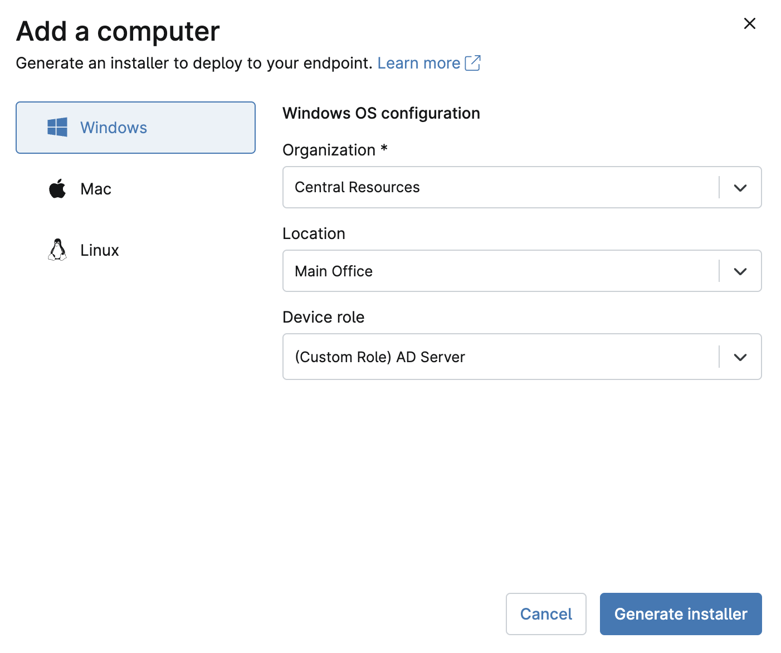The height and width of the screenshot is (653, 781).
Task: Select the Windows tab label
Action: point(114,128)
